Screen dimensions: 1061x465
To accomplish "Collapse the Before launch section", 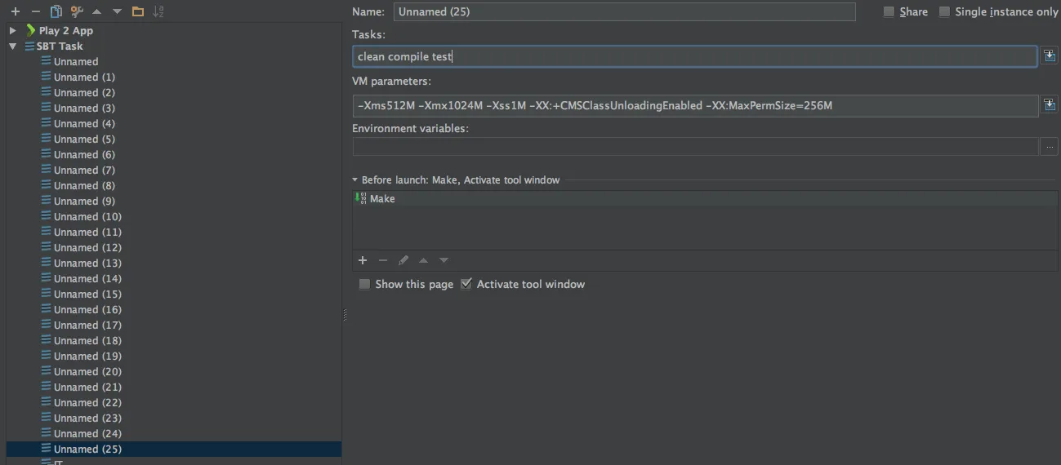I will (x=355, y=179).
